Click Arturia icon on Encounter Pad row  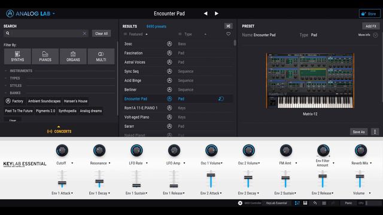tap(169, 99)
